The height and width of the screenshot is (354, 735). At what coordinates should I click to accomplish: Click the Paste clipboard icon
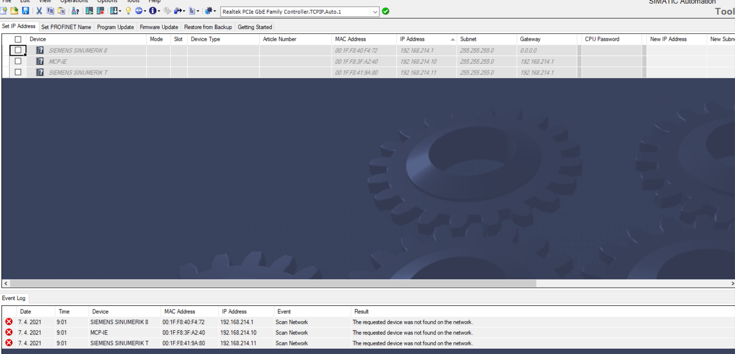tap(61, 11)
